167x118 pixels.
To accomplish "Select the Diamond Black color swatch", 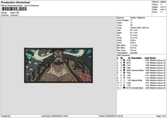I will click(124, 70).
